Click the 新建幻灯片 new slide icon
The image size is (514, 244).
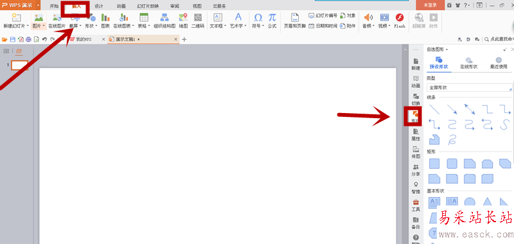16,18
